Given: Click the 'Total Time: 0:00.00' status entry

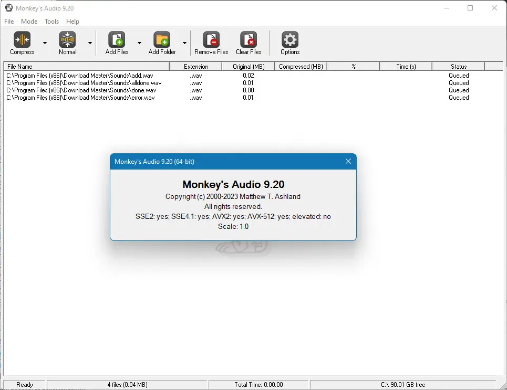Looking at the screenshot, I should tap(258, 385).
